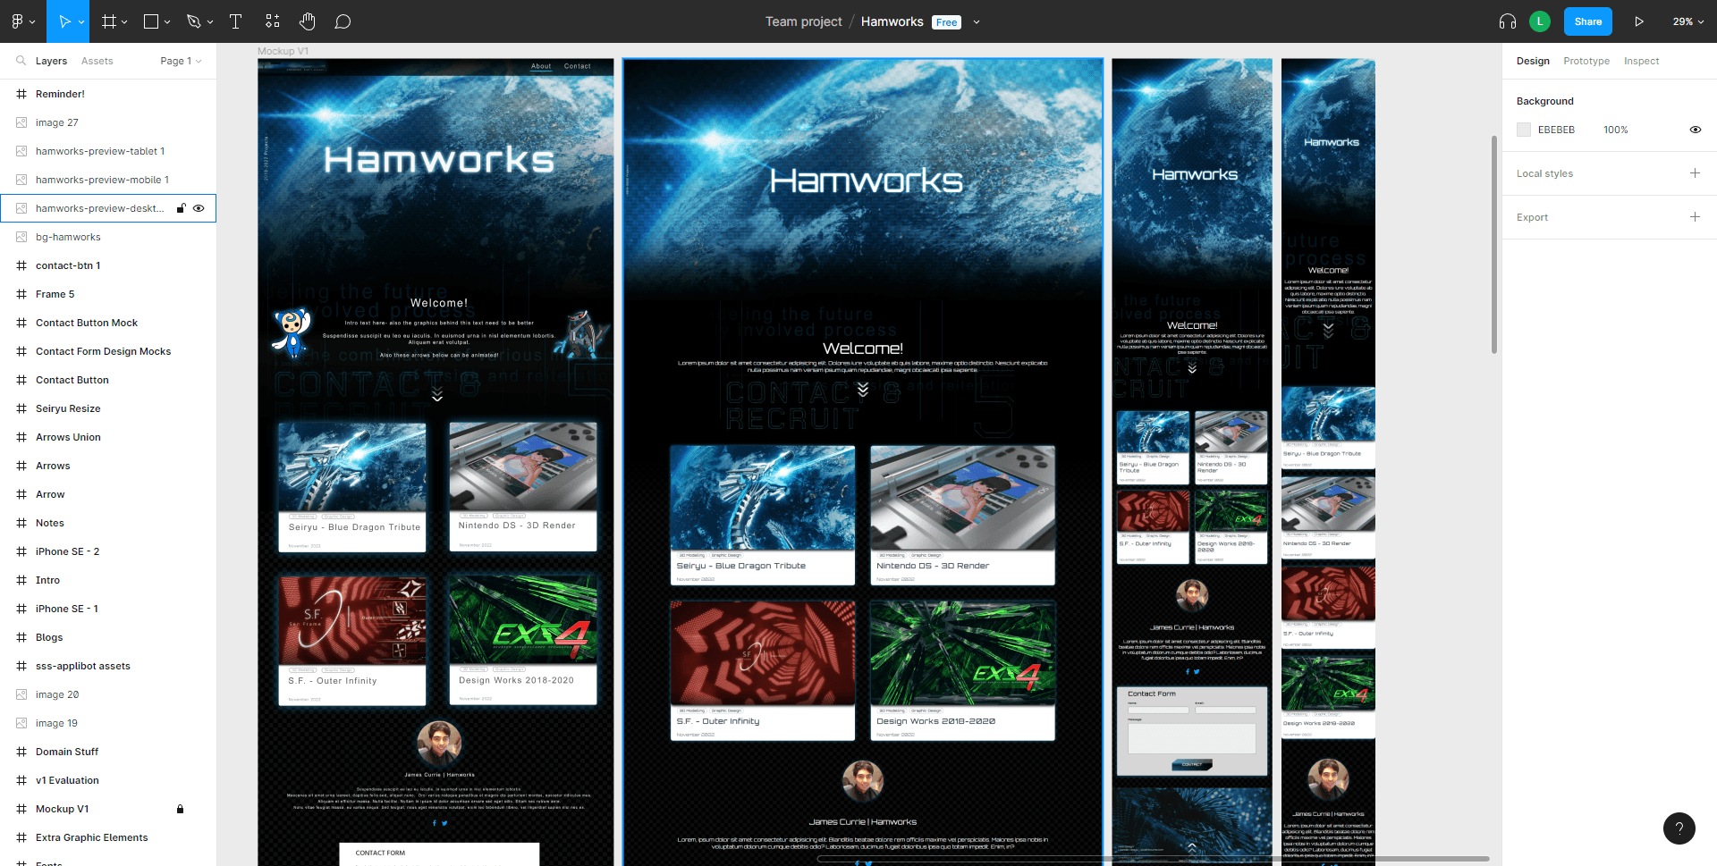
Task: Select the contact-btn 1 layer
Action: point(108,265)
